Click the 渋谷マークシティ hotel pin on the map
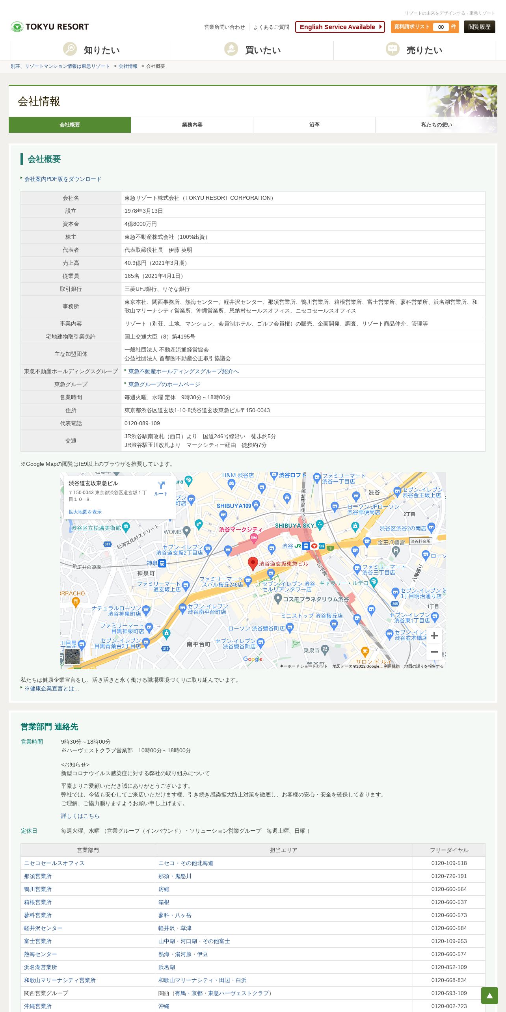Viewport: 506px width, 1012px height. pyautogui.click(x=254, y=538)
